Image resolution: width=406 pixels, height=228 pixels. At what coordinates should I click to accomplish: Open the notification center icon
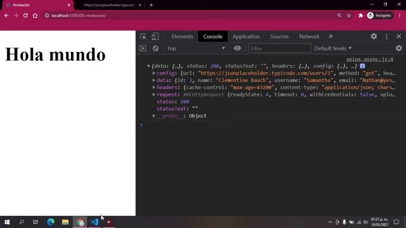396,222
